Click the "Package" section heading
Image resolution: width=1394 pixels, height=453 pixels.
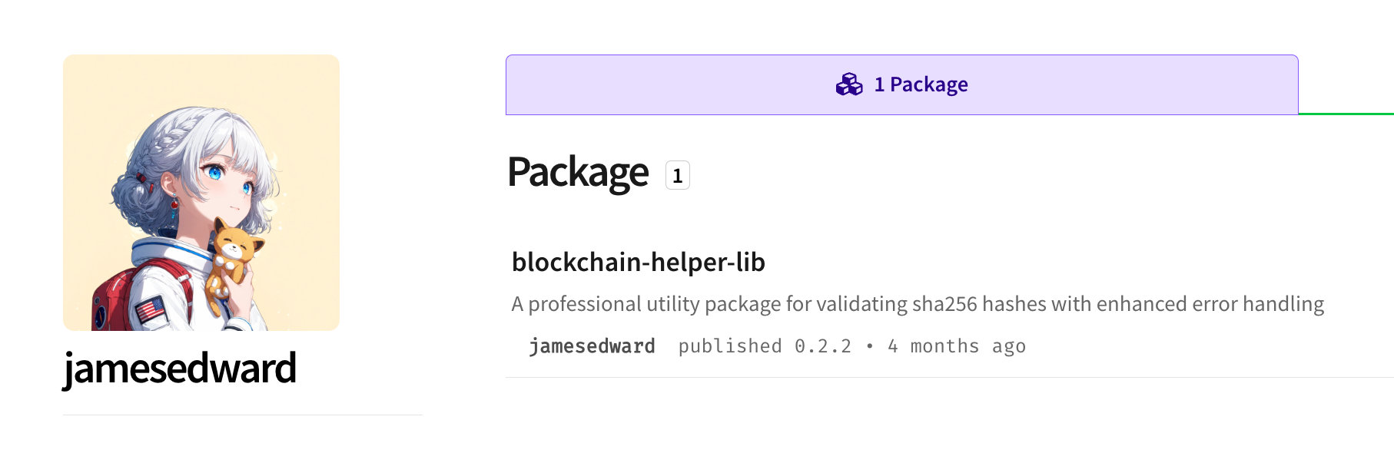(x=578, y=173)
